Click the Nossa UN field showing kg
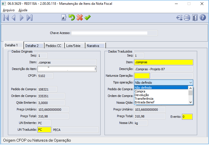Image resolution: width=209 pixels, height=145 pixels. (141, 123)
